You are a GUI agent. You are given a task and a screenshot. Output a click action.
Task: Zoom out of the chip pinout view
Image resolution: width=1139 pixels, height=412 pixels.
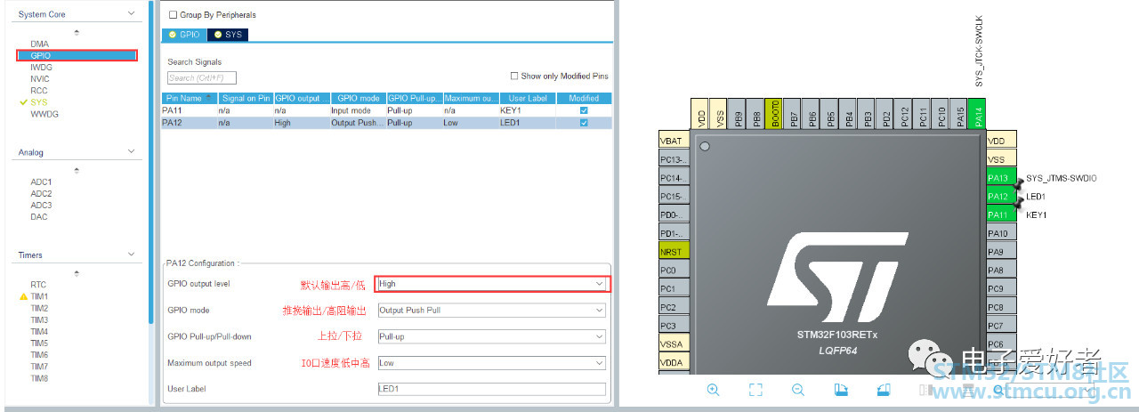pos(798,390)
